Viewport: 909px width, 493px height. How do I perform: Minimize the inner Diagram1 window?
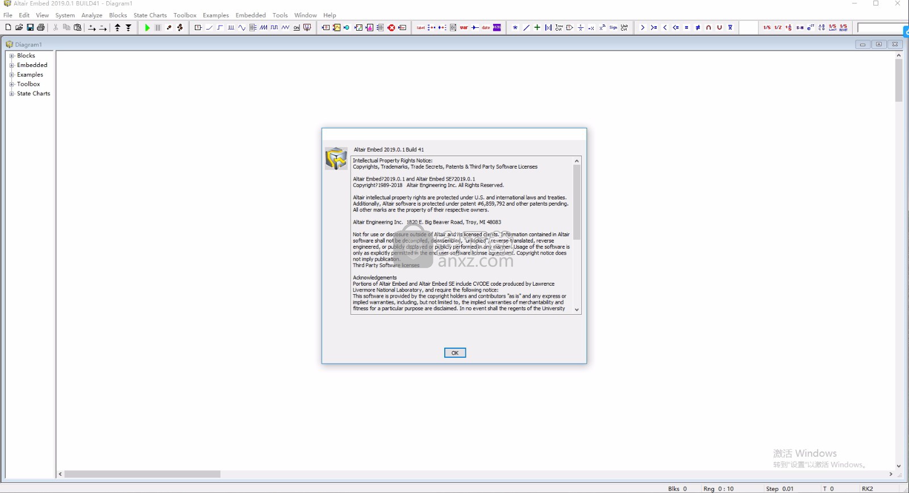coord(862,44)
